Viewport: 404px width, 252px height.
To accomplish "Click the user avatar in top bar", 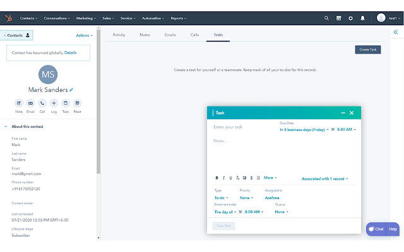I will 381,18.
